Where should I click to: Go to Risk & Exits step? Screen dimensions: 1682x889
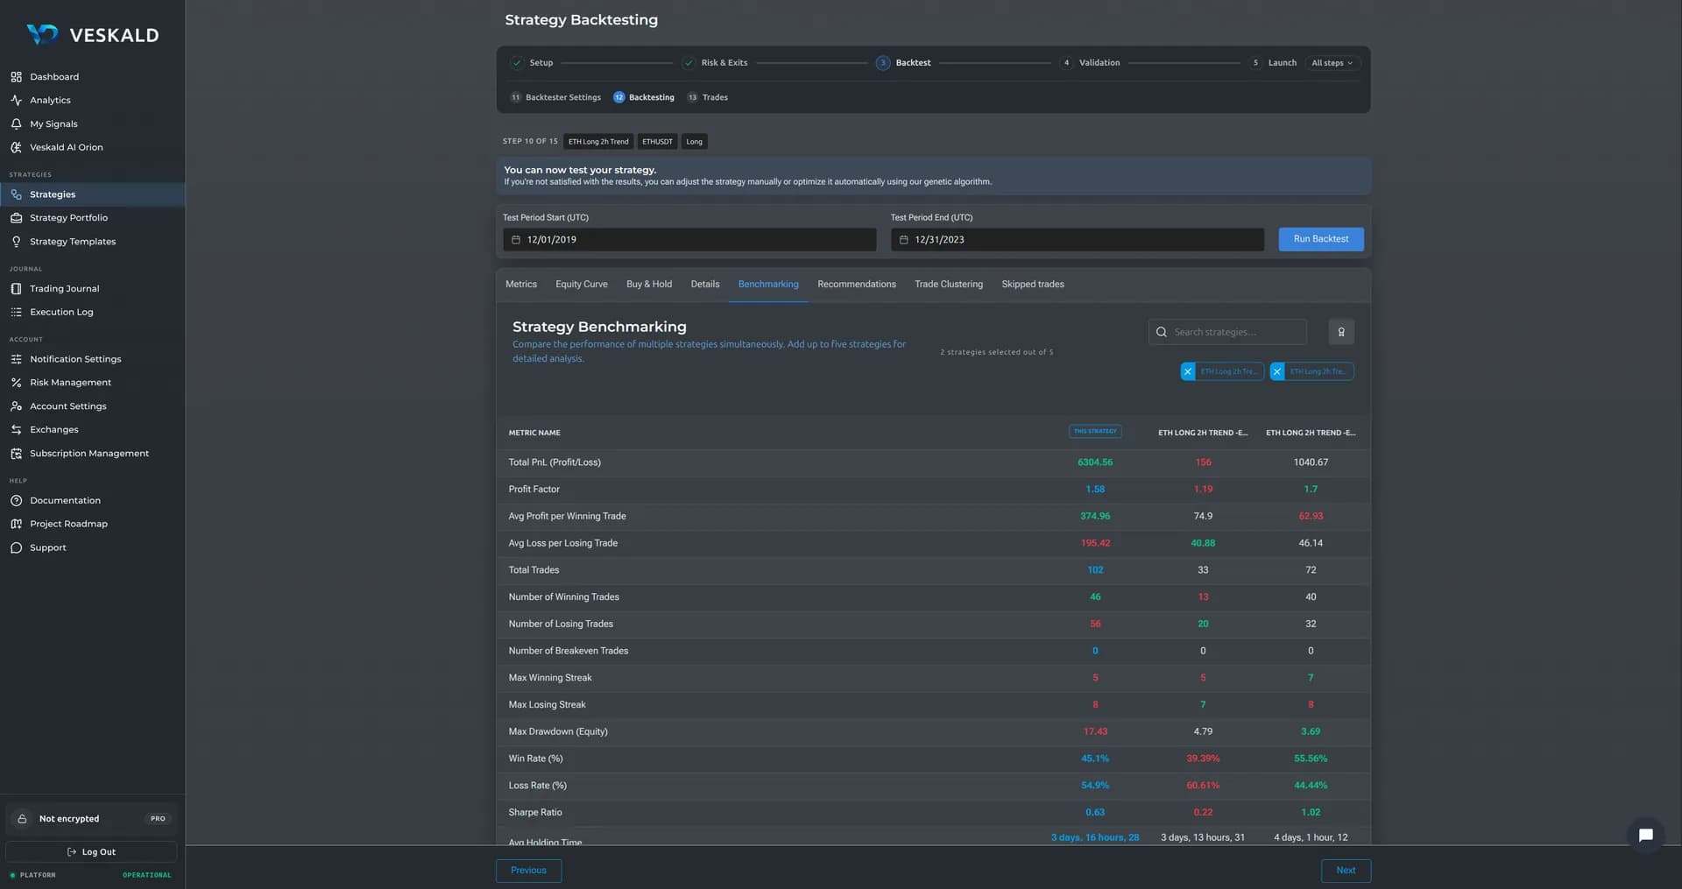(715, 63)
